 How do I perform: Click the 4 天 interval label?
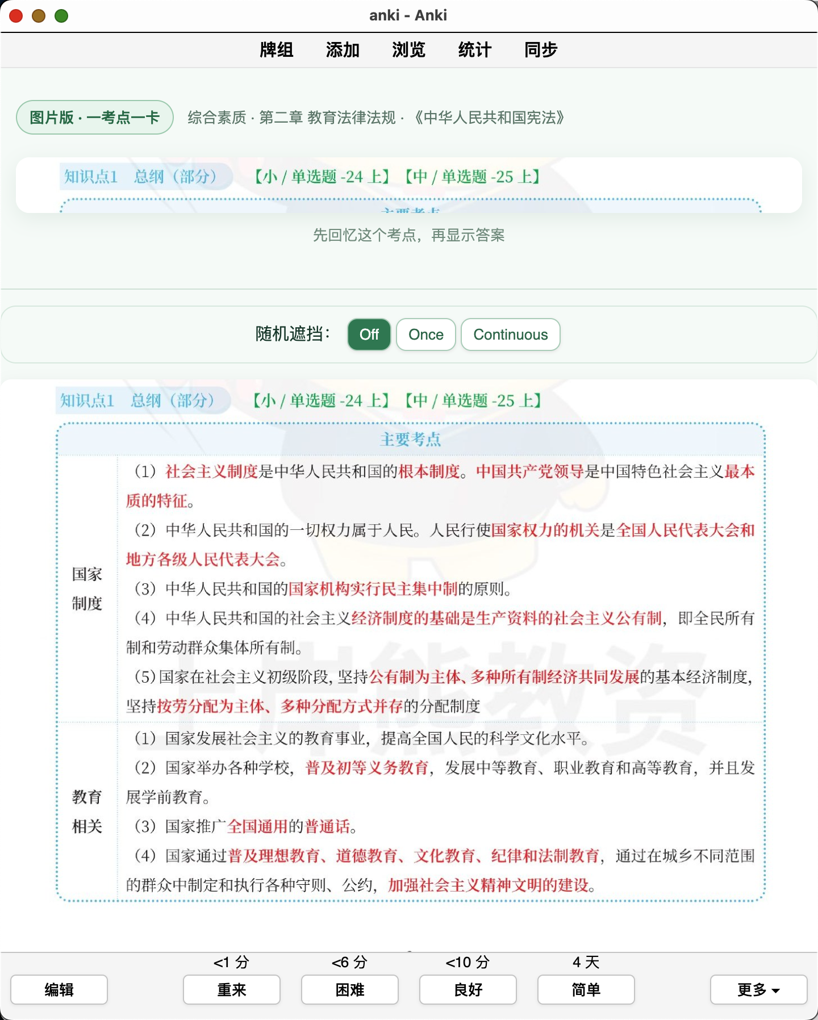pyautogui.click(x=586, y=962)
